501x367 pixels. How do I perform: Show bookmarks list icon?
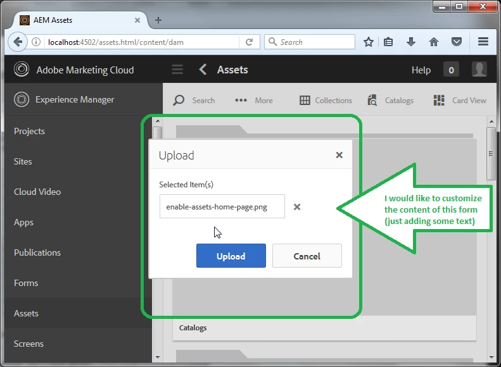388,42
